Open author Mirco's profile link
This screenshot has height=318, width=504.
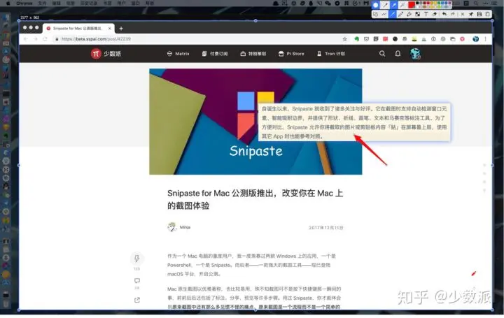(185, 227)
